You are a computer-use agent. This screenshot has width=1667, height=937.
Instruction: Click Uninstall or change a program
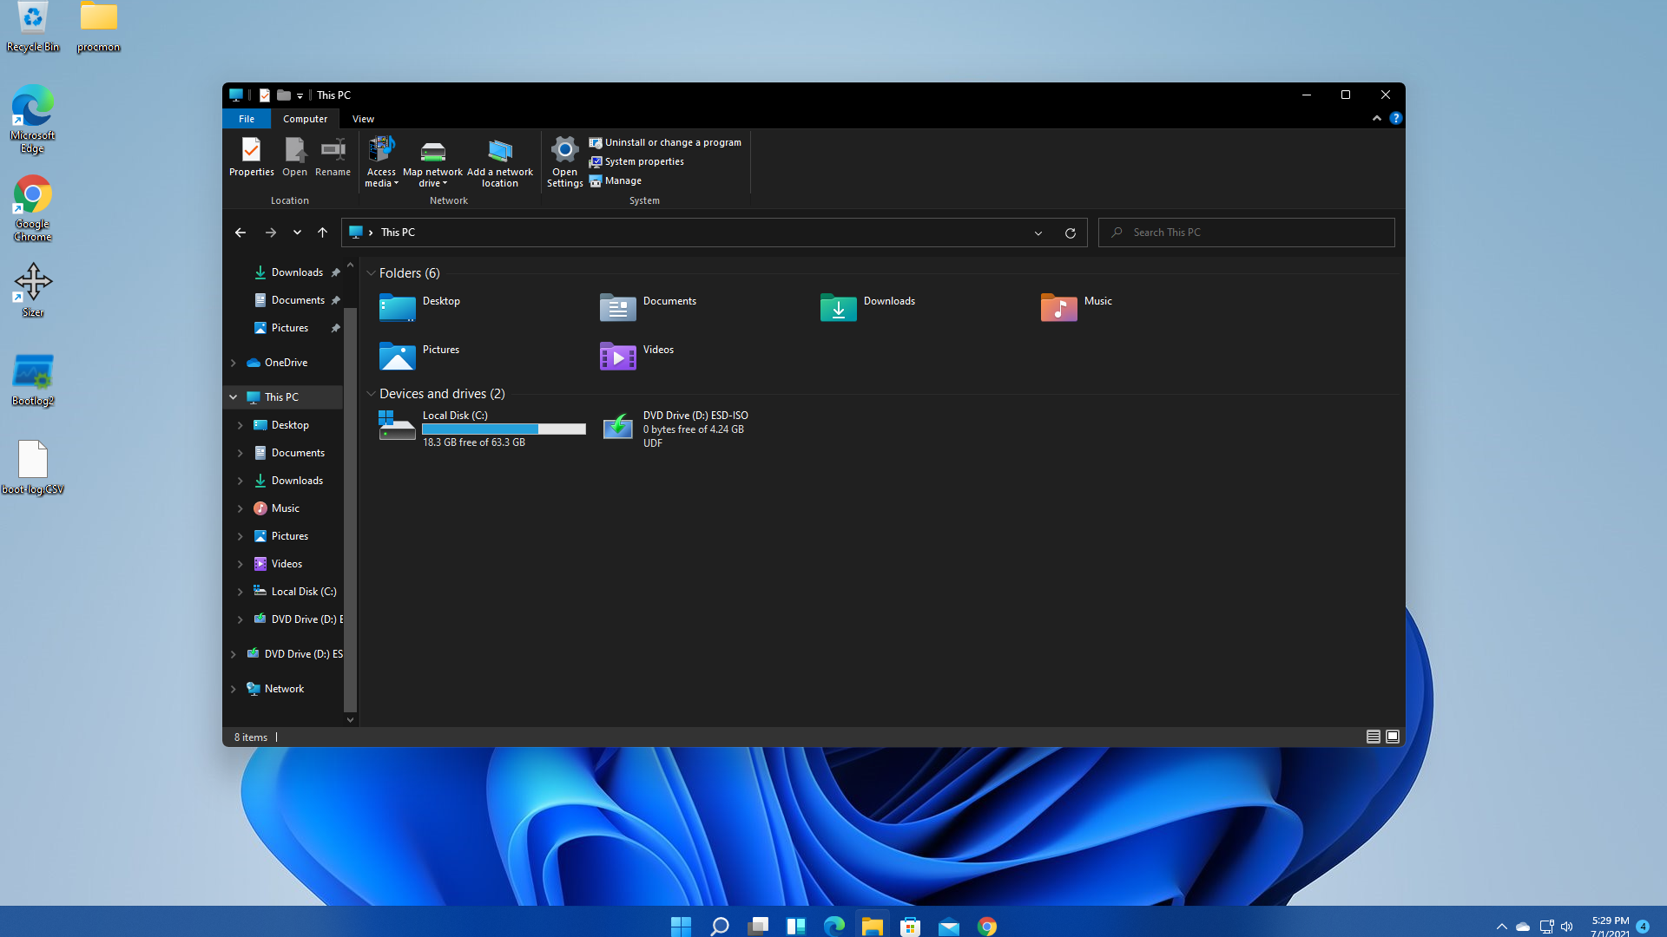(x=665, y=142)
